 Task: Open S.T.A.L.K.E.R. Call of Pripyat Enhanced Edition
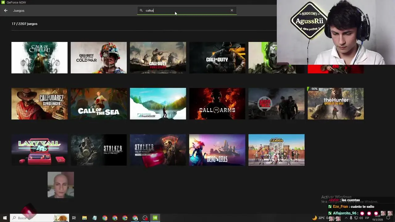click(x=158, y=150)
